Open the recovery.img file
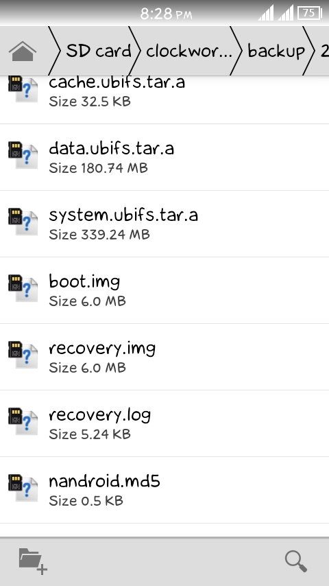The image size is (329, 586). coord(164,357)
